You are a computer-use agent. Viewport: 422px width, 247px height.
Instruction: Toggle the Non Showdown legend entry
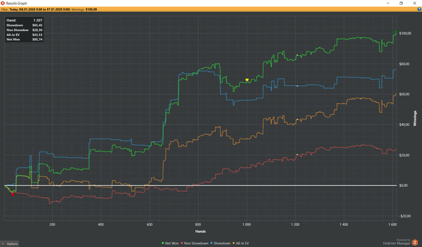195,243
